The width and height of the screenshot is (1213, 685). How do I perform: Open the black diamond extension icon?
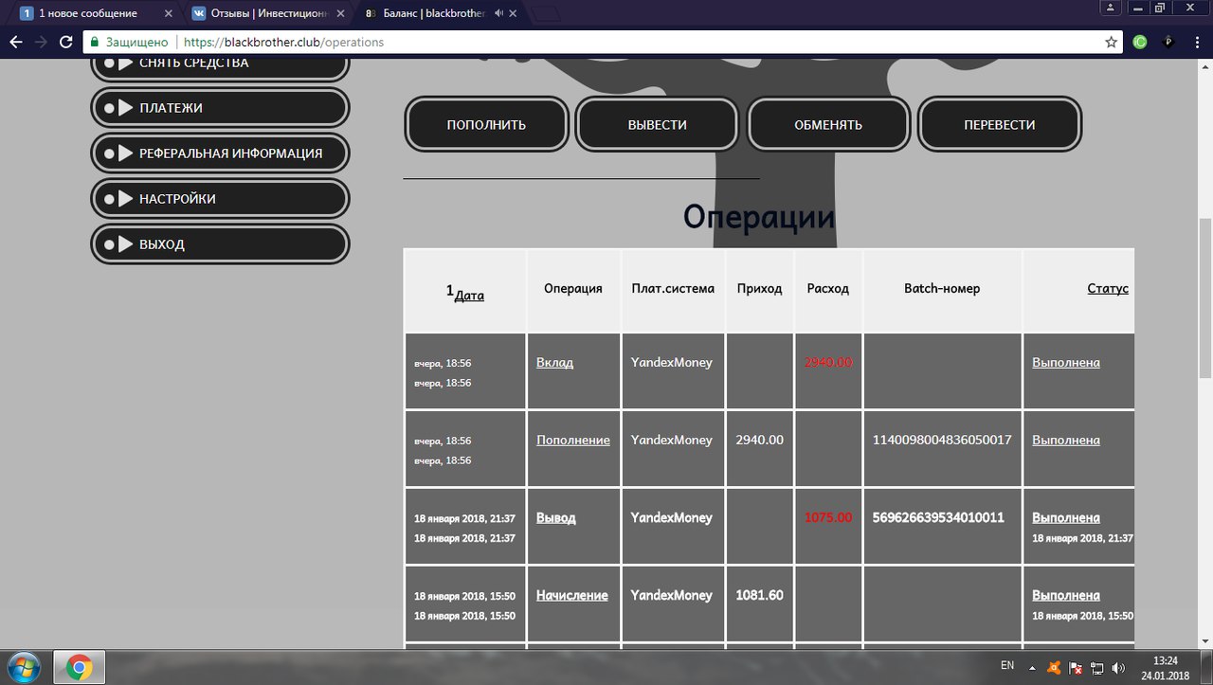click(x=1168, y=42)
